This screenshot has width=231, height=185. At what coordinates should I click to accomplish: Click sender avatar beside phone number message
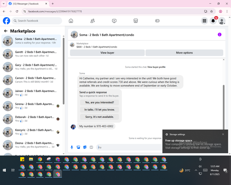click(73, 127)
